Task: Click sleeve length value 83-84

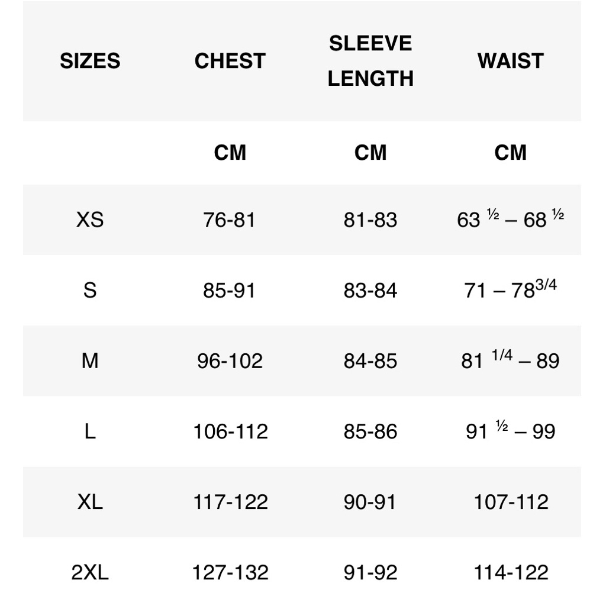Action: pyautogui.click(x=370, y=290)
